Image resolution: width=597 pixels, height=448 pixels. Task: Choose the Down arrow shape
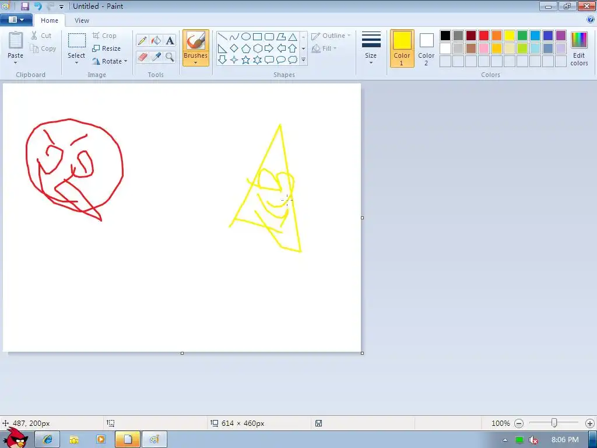[x=222, y=60]
